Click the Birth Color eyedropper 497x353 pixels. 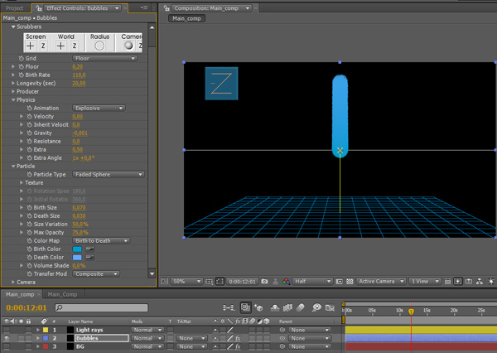pyautogui.click(x=90, y=249)
